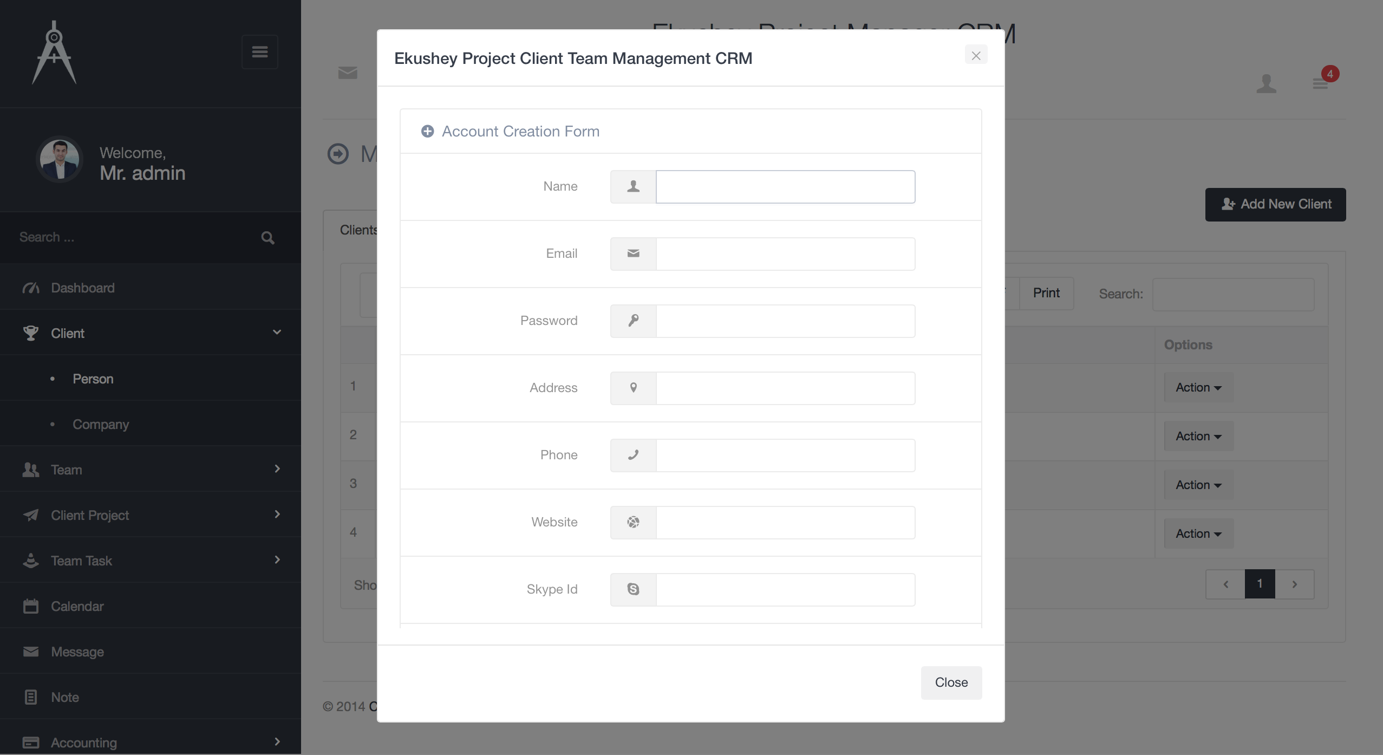The image size is (1383, 755).
Task: Close the modal using the X icon
Action: 976,55
